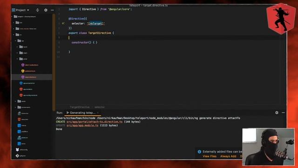
Task: Click the 'nkTarget' selector string in code
Action: (x=96, y=23)
